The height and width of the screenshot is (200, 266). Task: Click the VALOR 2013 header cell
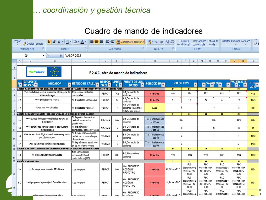pyautogui.click(x=181, y=83)
